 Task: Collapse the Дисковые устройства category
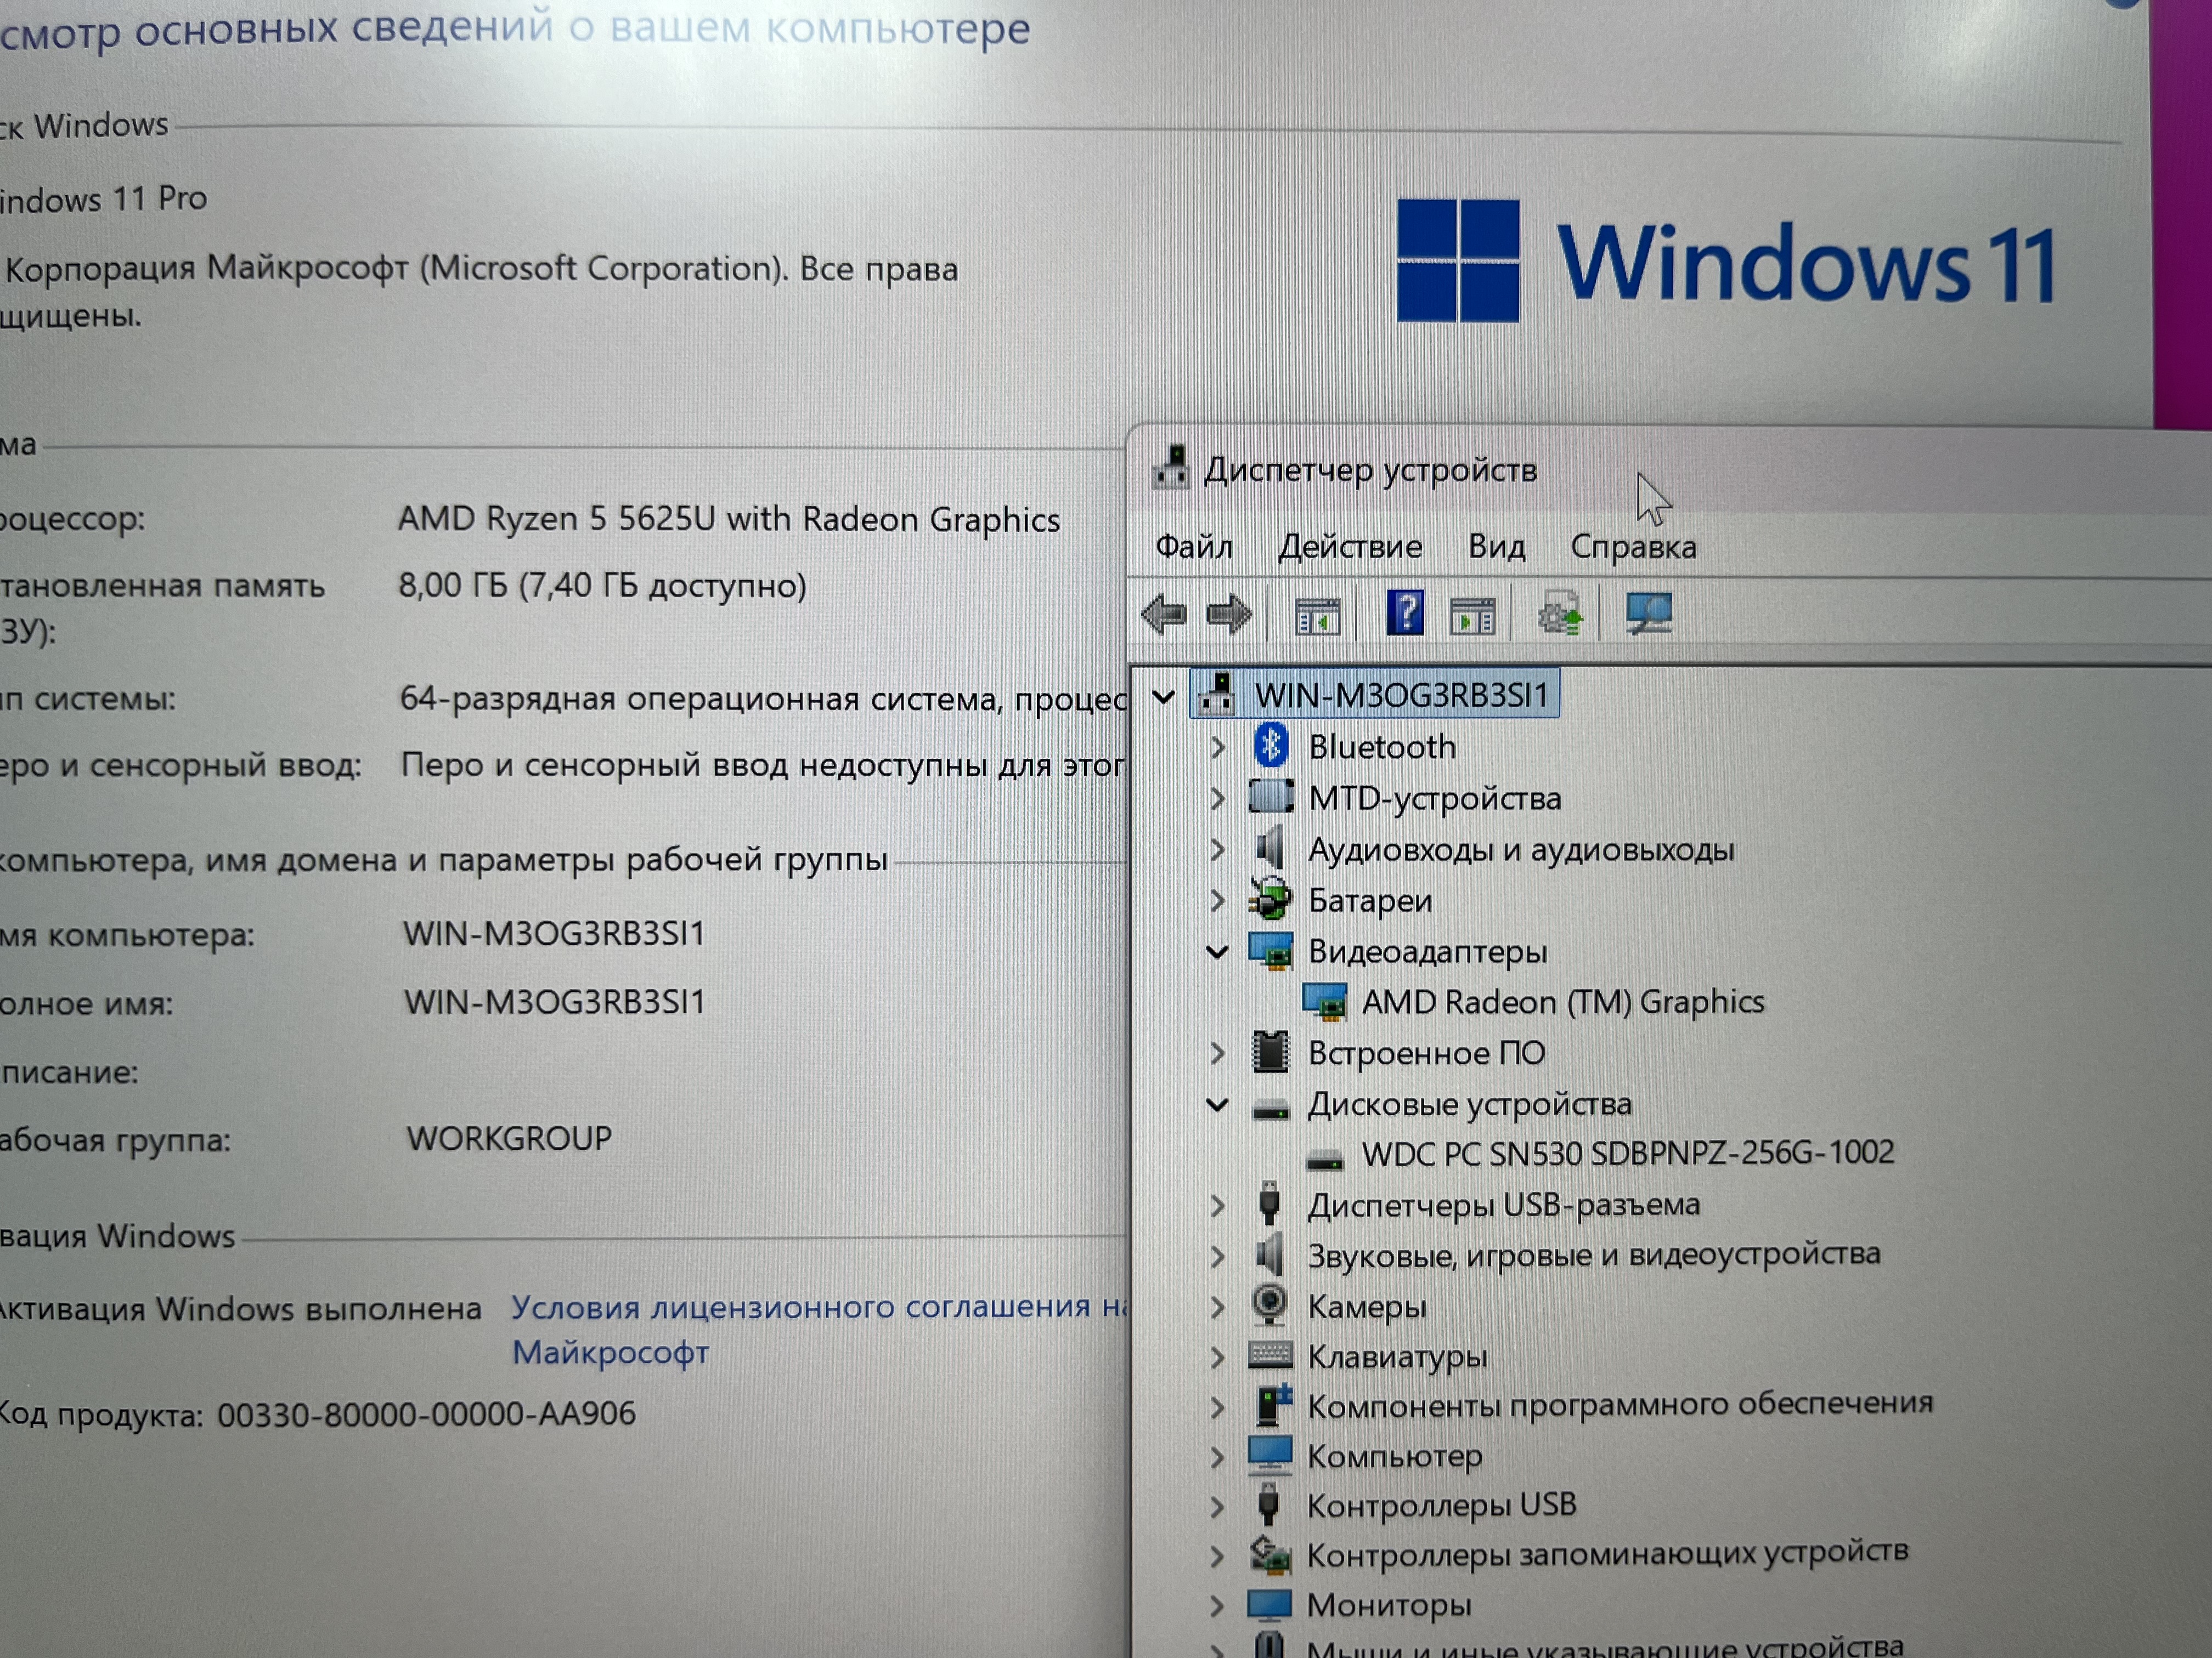point(1217,1104)
